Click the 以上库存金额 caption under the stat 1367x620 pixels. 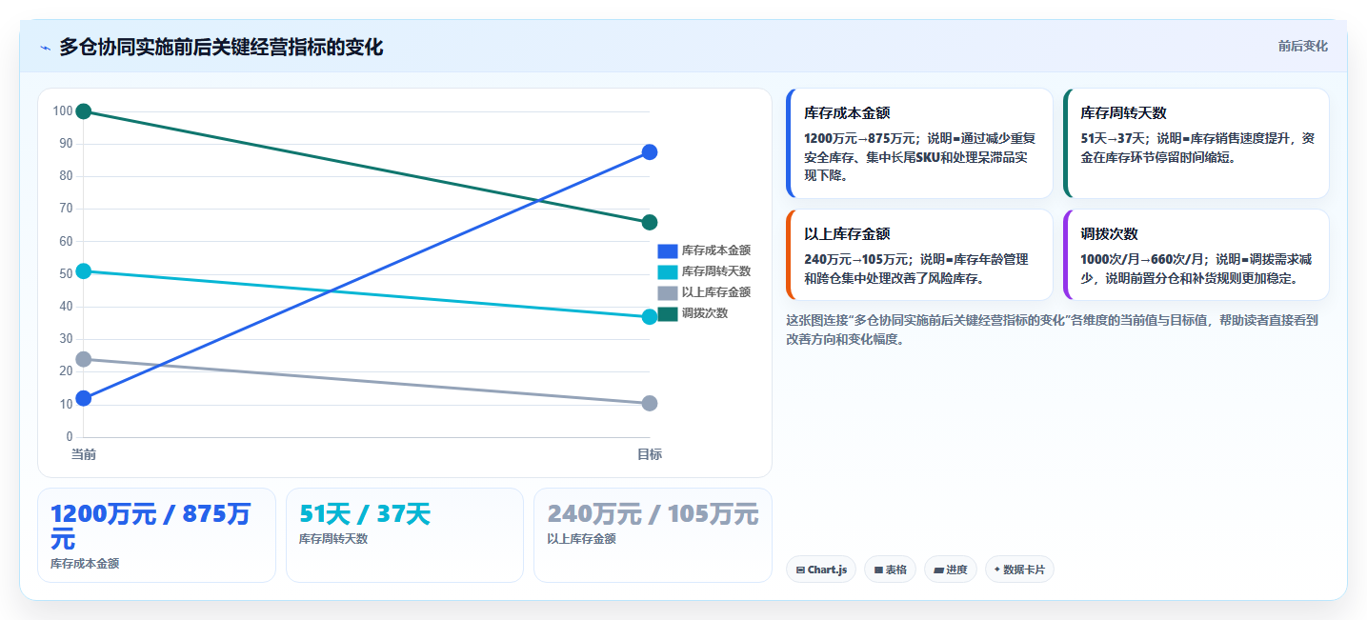tap(581, 539)
